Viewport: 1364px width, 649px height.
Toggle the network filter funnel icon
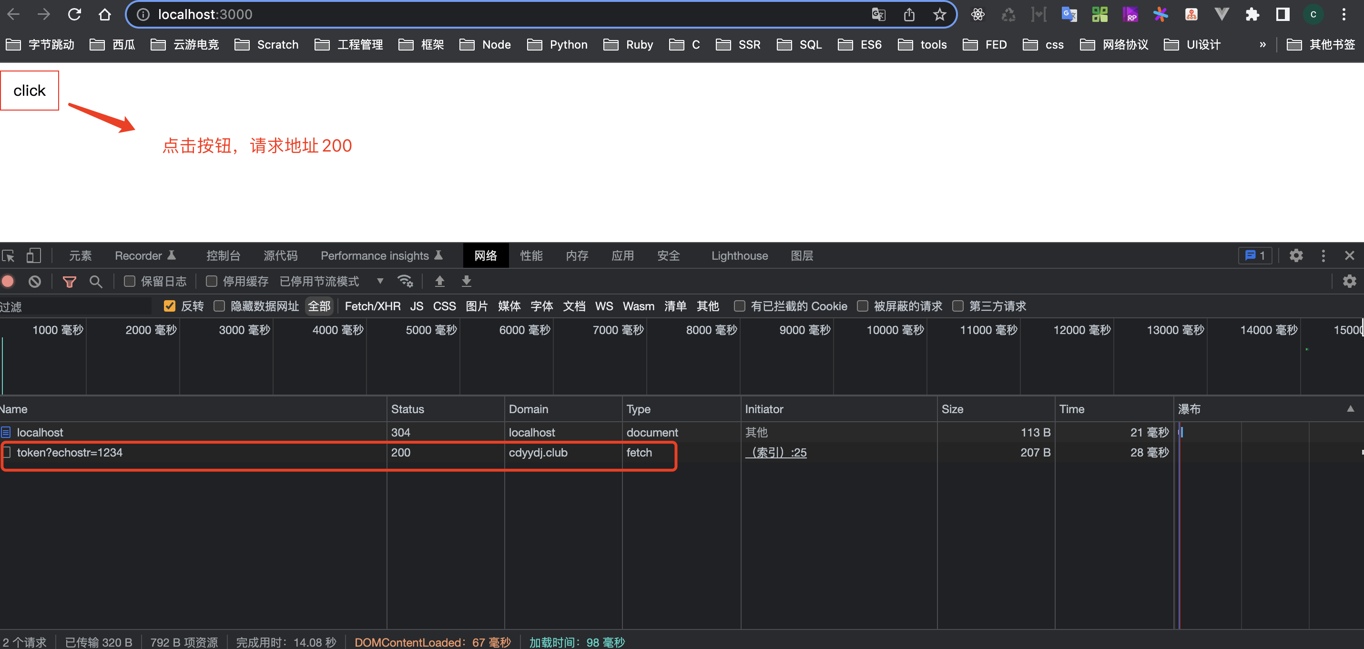(70, 281)
